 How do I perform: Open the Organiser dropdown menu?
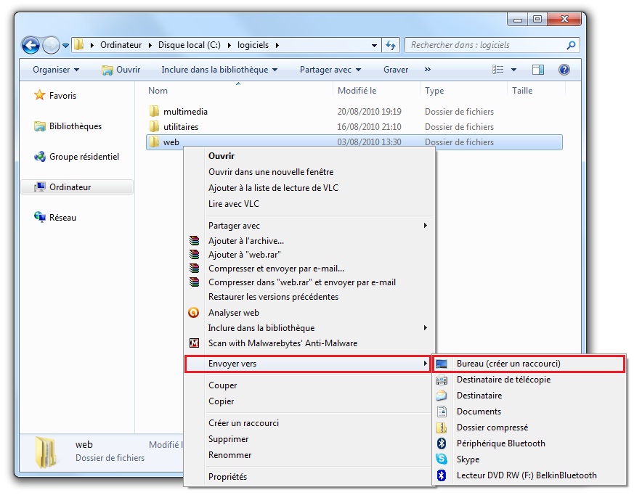(56, 70)
